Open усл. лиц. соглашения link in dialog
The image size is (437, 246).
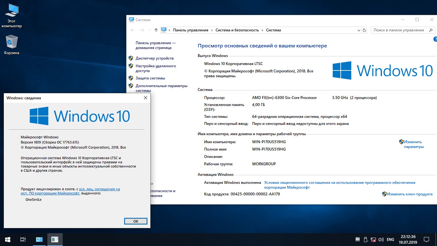[x=70, y=191]
